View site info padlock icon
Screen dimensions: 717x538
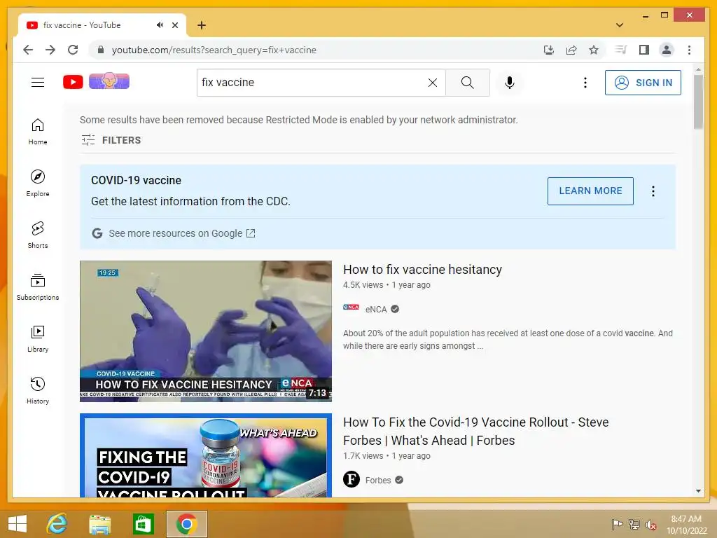[x=101, y=50]
